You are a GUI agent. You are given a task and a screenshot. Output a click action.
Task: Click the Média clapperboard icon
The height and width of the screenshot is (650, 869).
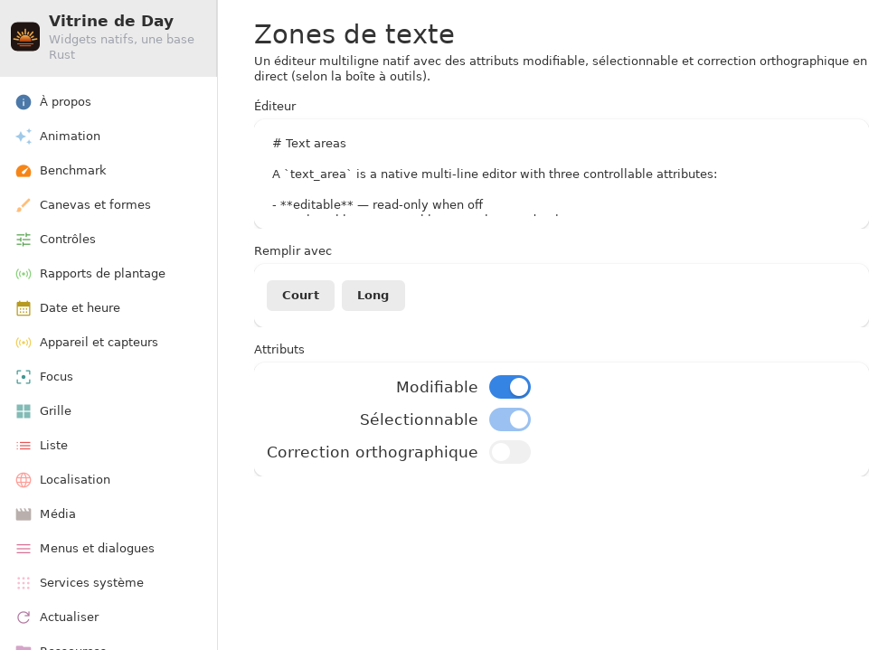[x=24, y=514]
